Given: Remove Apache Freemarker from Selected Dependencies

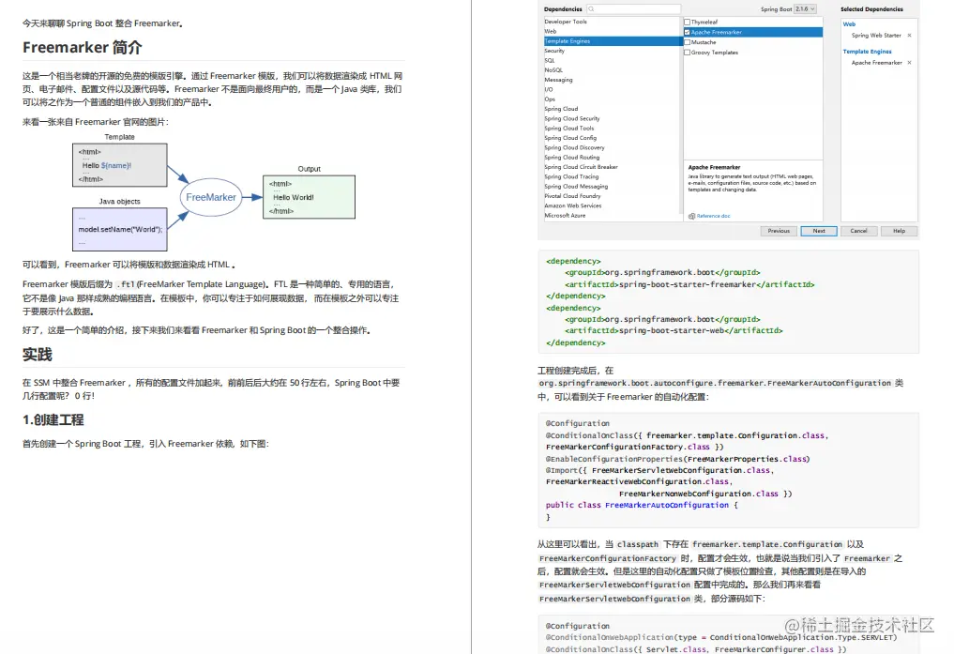Looking at the screenshot, I should pos(909,63).
